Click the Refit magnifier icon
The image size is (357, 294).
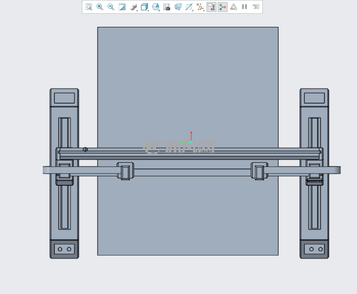click(x=88, y=7)
